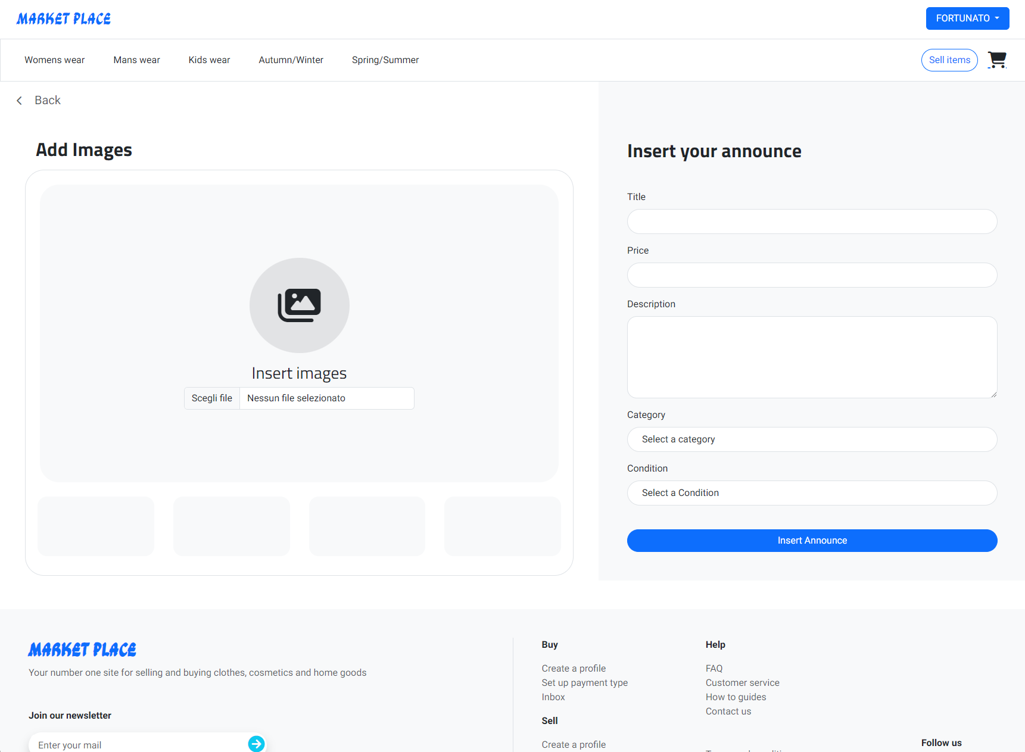
Task: Expand the Select a Condition dropdown
Action: [811, 493]
